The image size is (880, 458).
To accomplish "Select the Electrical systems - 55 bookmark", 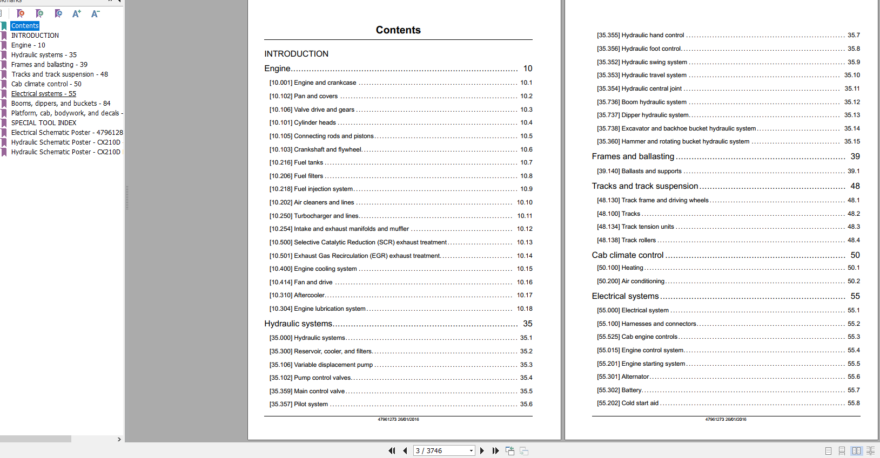I will click(44, 94).
